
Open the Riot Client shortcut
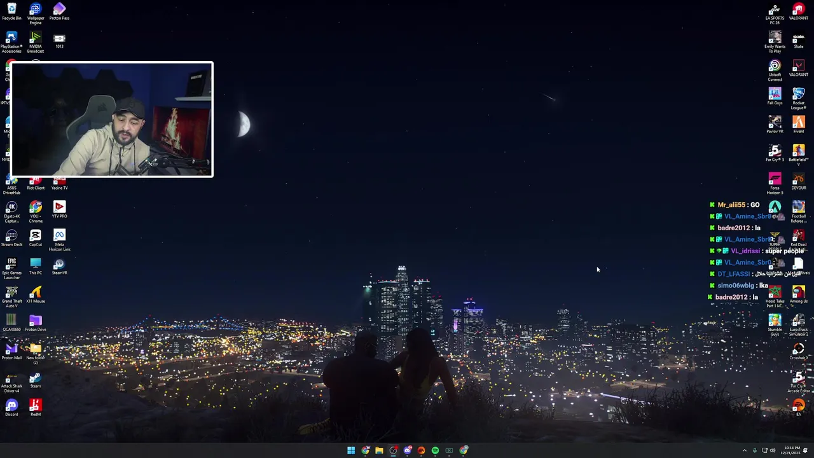coord(36,183)
